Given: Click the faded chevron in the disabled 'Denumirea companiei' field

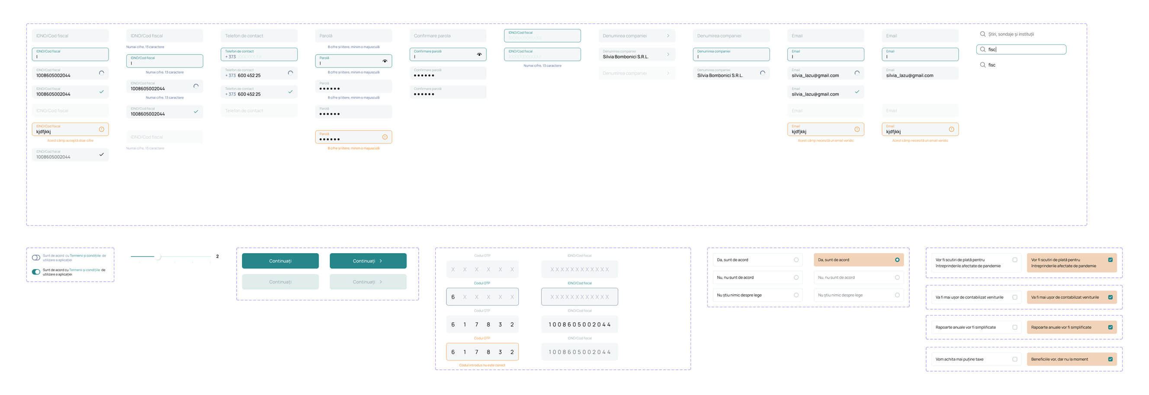Looking at the screenshot, I should (668, 73).
